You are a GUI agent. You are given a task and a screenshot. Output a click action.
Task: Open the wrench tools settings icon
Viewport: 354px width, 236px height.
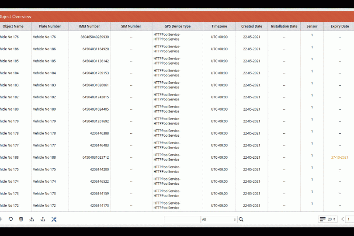click(54, 219)
